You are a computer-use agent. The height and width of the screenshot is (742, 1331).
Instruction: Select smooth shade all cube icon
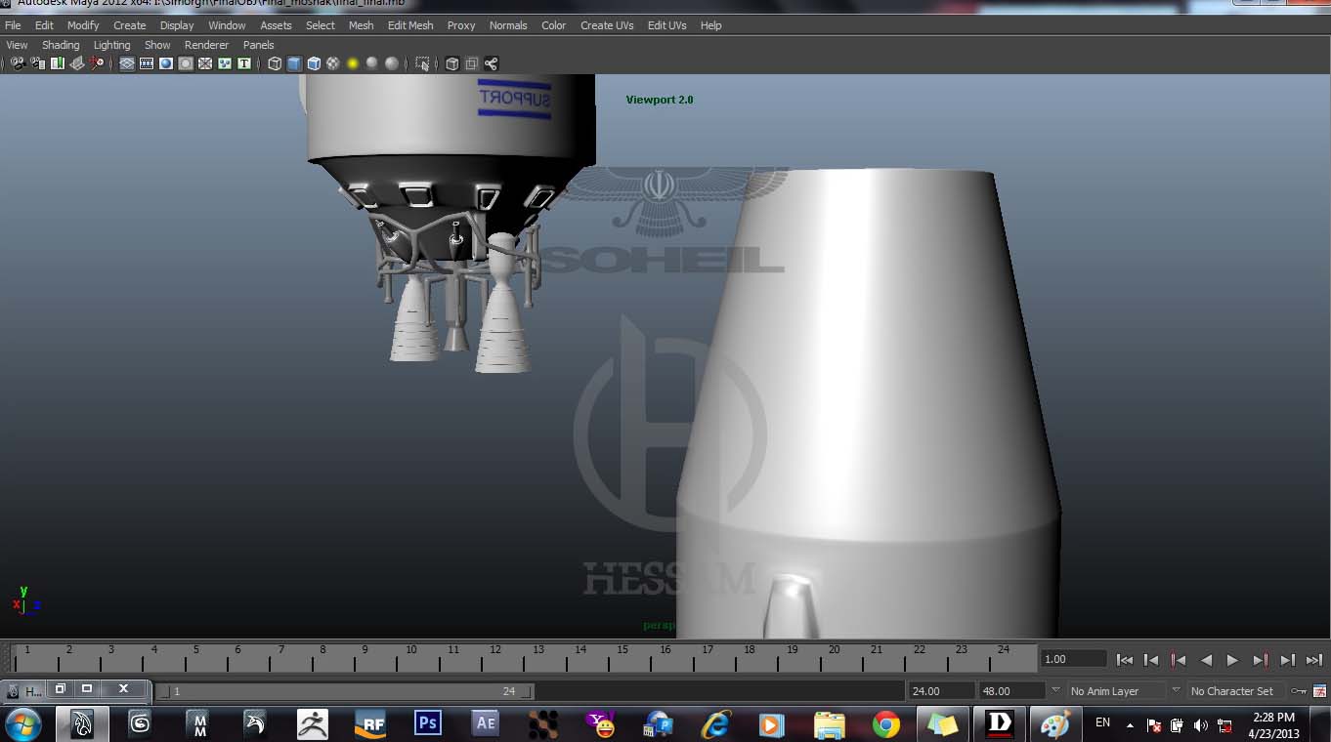coord(294,63)
